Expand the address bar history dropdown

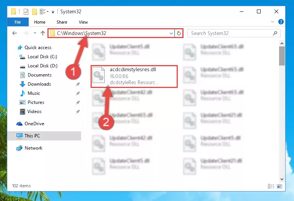171,33
